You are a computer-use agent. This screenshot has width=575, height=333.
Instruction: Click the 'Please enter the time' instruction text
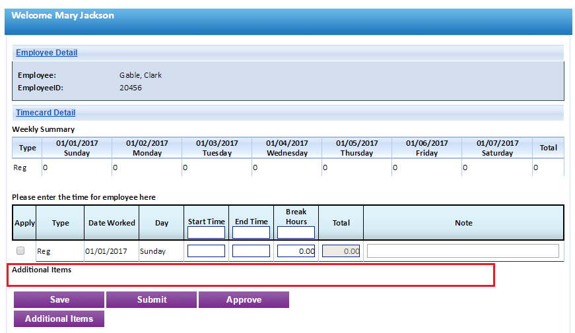[x=84, y=197]
